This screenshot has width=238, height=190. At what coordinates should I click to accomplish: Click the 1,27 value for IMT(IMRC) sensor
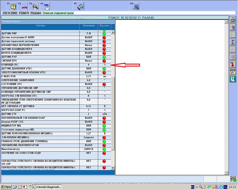(88, 134)
